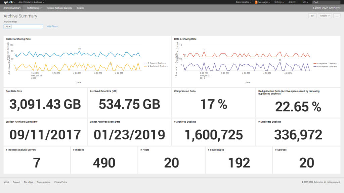Click the Find search field
344x193 pixels.
(326, 2)
